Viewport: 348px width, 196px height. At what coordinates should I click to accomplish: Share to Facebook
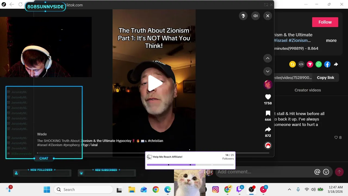[x=327, y=64]
